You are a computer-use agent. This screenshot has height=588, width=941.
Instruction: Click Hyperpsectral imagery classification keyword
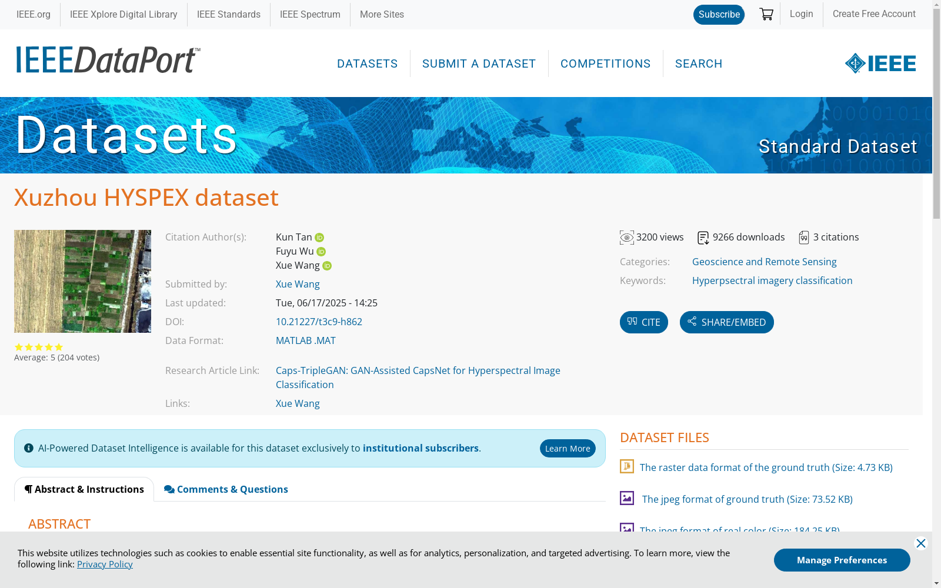(772, 280)
